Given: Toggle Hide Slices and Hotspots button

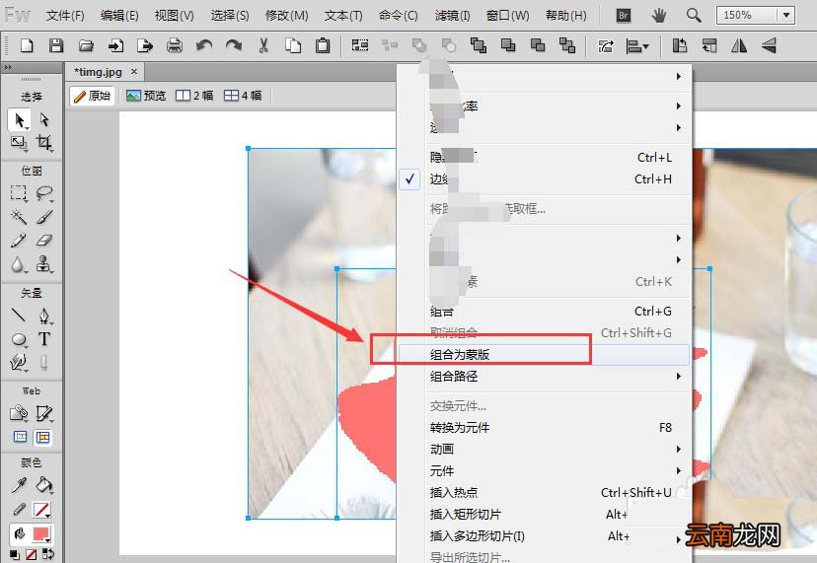Looking at the screenshot, I should click(x=21, y=437).
